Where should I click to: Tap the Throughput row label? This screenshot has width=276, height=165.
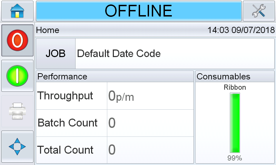point(66,96)
